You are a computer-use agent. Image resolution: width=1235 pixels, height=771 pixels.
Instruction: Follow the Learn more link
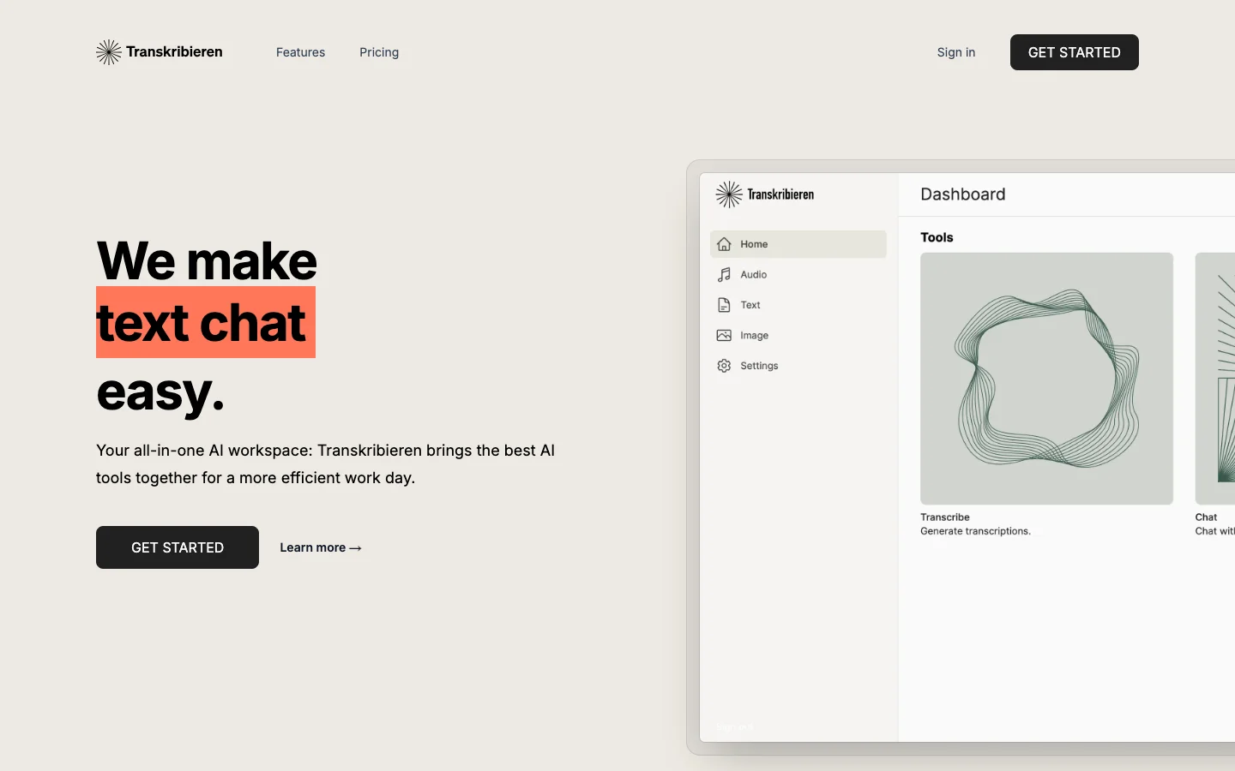click(x=321, y=547)
